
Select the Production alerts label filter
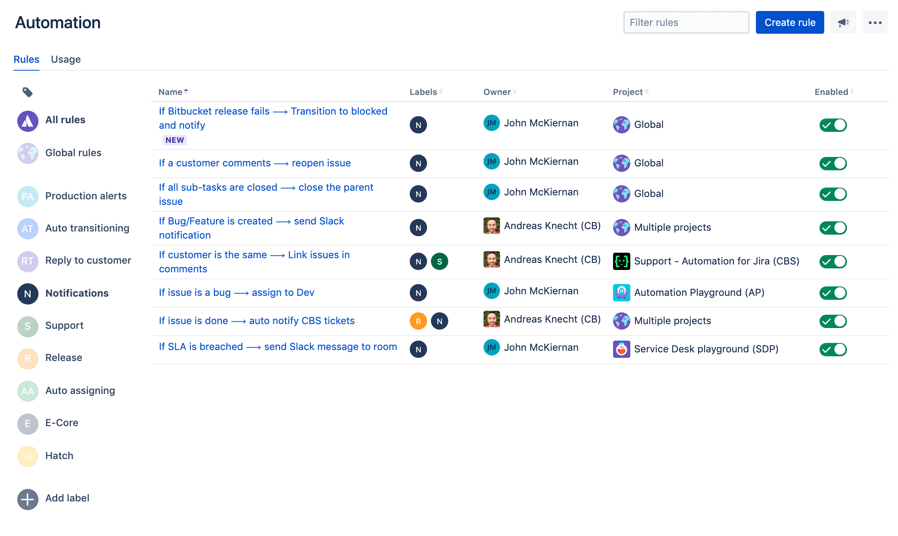pos(86,196)
